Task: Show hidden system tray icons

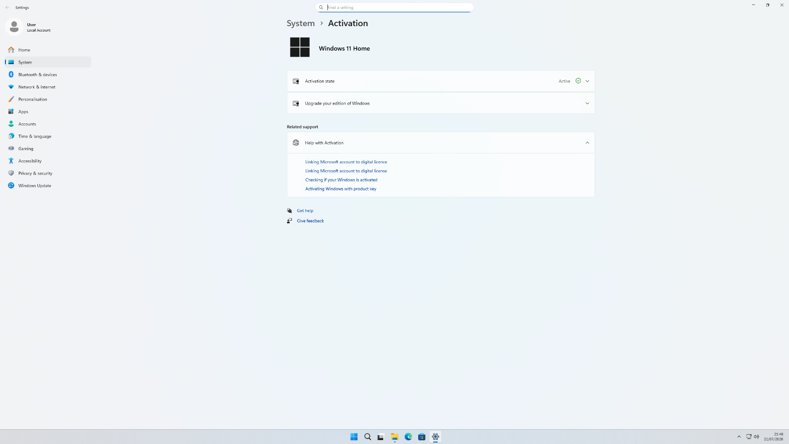Action: click(x=739, y=437)
